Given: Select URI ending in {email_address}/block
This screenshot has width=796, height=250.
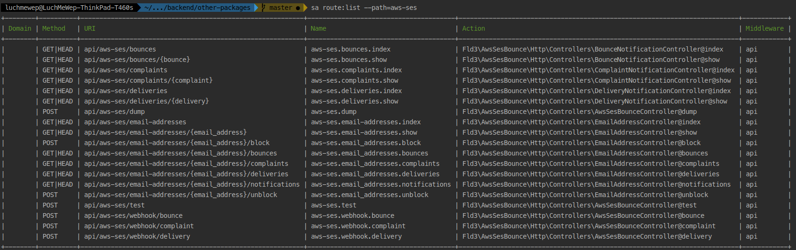Looking at the screenshot, I should click(177, 143).
